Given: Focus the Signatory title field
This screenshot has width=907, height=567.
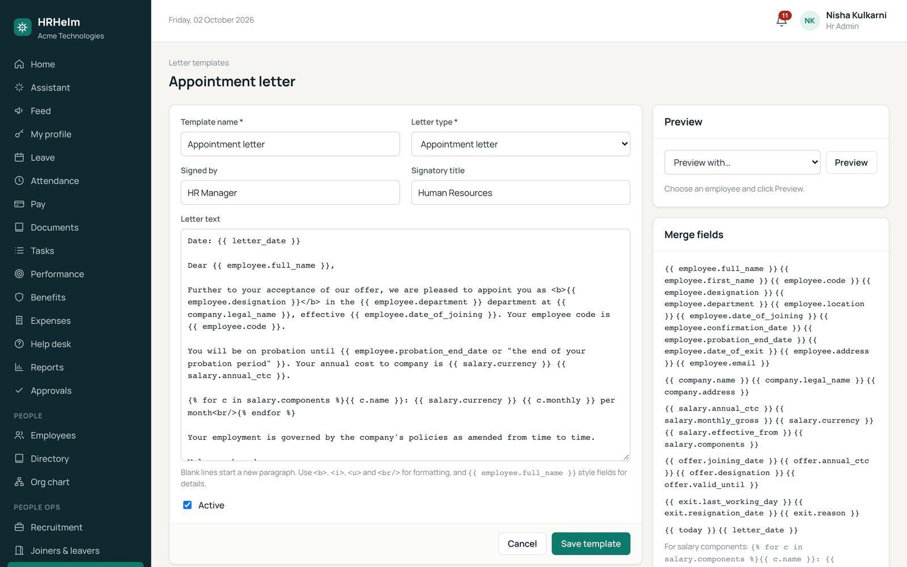Looking at the screenshot, I should pos(520,192).
